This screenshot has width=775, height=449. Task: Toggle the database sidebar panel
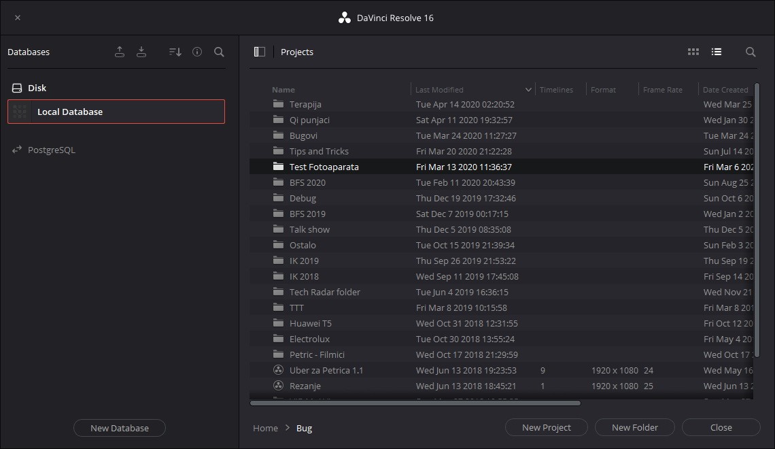[x=260, y=52]
